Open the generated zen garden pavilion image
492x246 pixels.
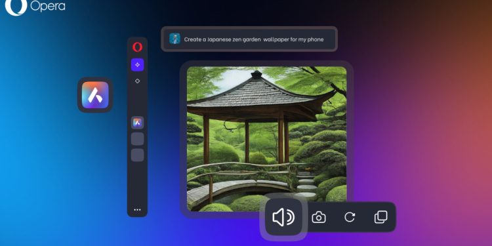(x=267, y=139)
